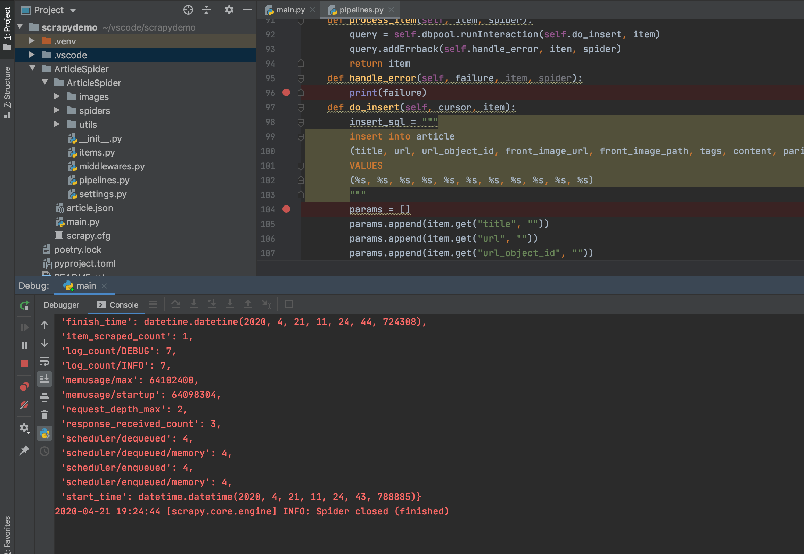Open the Project view dropdown
The image size is (804, 554).
(x=73, y=10)
